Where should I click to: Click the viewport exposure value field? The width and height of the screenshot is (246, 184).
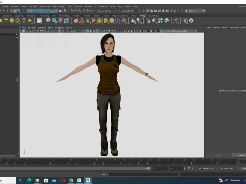point(145,31)
